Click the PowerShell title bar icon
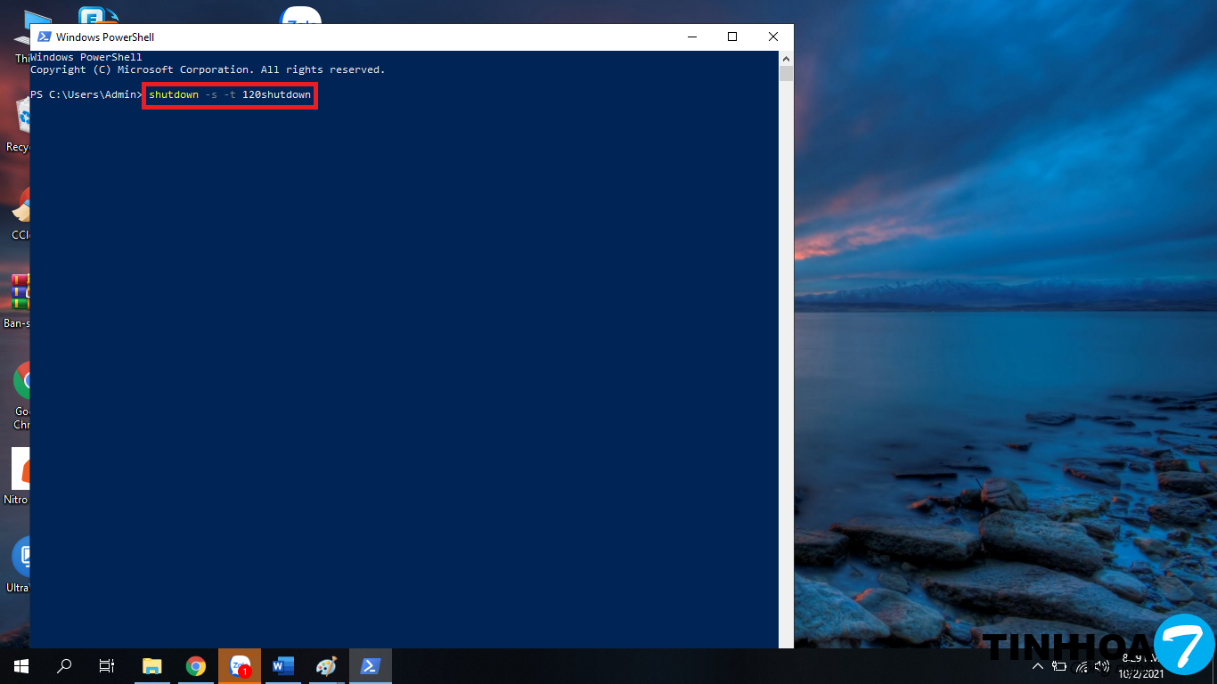 coord(43,37)
